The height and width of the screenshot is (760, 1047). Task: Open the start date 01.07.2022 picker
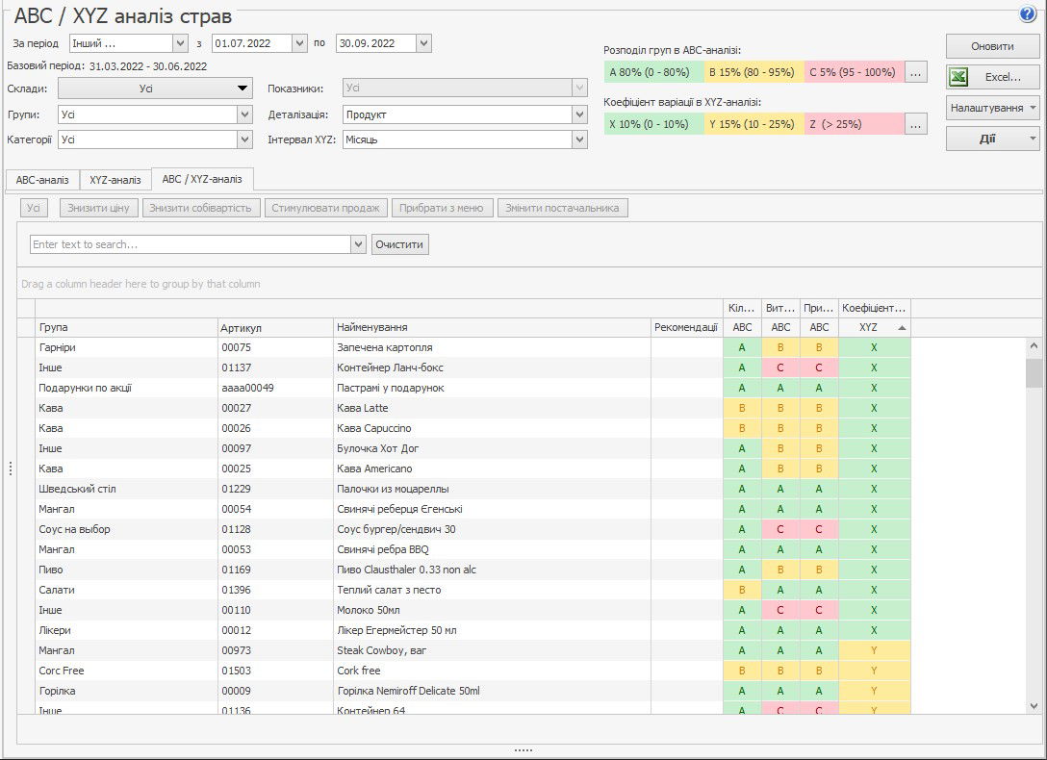(299, 43)
